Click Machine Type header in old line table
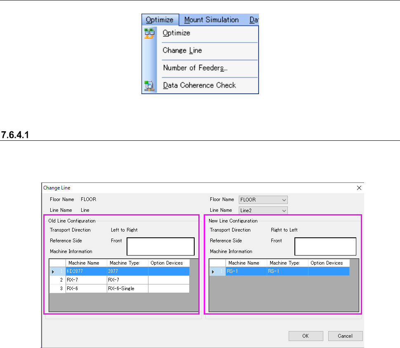Viewport: 400px width, 348px height. [x=127, y=263]
